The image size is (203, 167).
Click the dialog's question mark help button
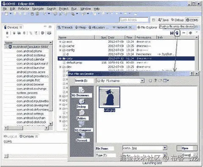point(192,74)
